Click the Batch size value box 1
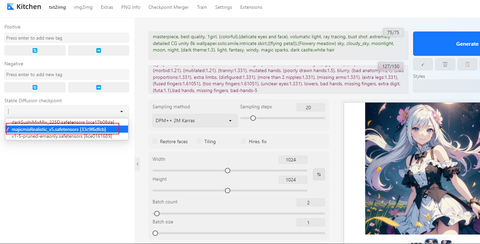Viewport: 480px width, 244px height. [x=310, y=222]
